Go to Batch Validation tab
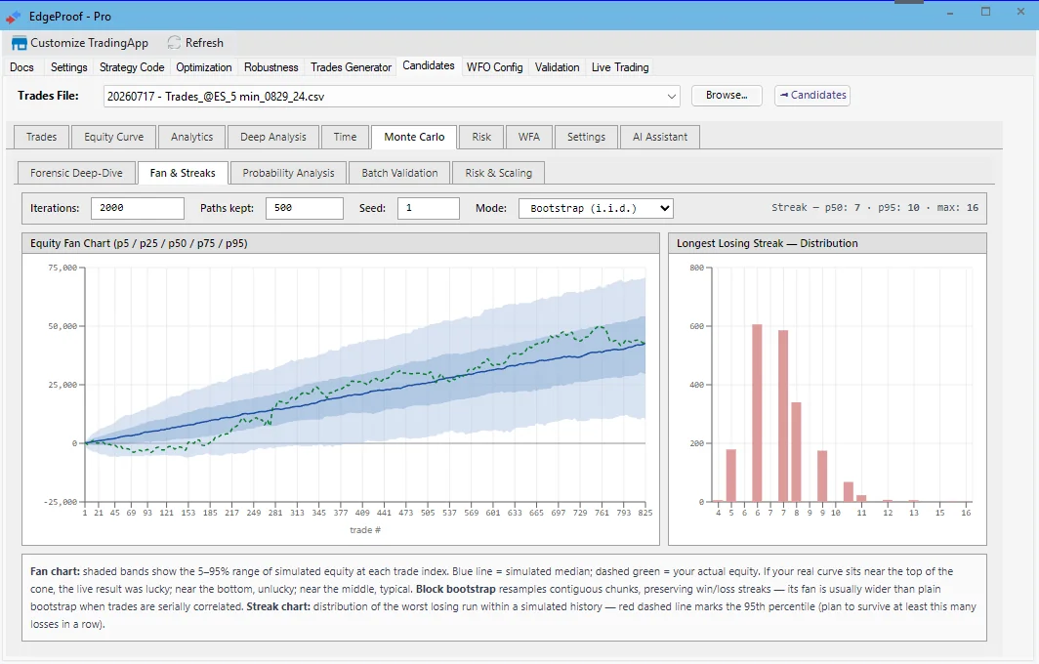 tap(399, 173)
